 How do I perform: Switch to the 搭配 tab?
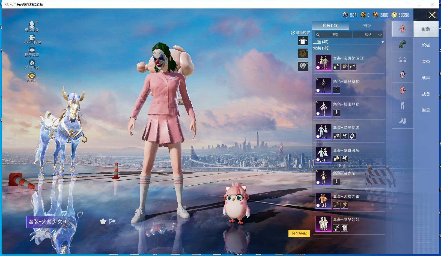coord(367,25)
